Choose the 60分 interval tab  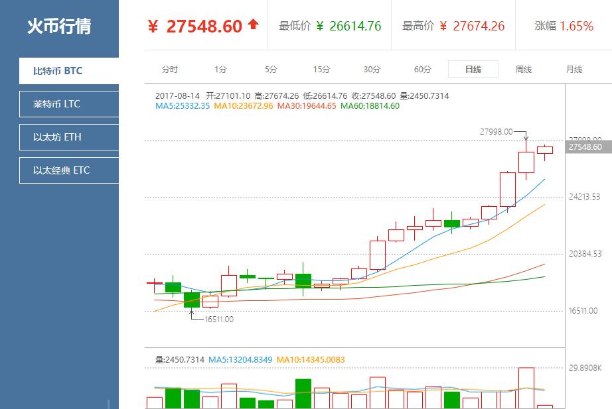click(x=422, y=70)
